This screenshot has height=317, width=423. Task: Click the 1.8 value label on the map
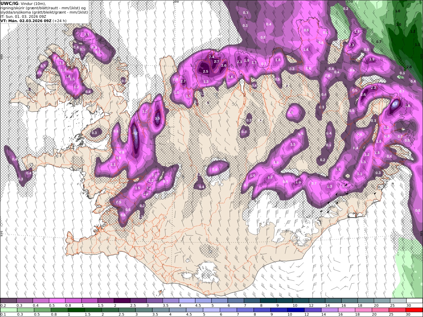coord(357,32)
